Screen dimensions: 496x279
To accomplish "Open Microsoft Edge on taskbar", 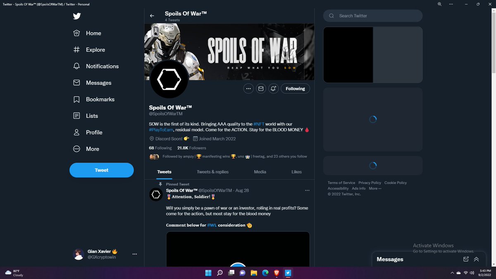I will (265, 273).
